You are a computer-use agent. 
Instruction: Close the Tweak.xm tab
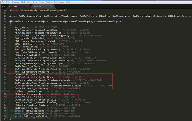[52, 7]
